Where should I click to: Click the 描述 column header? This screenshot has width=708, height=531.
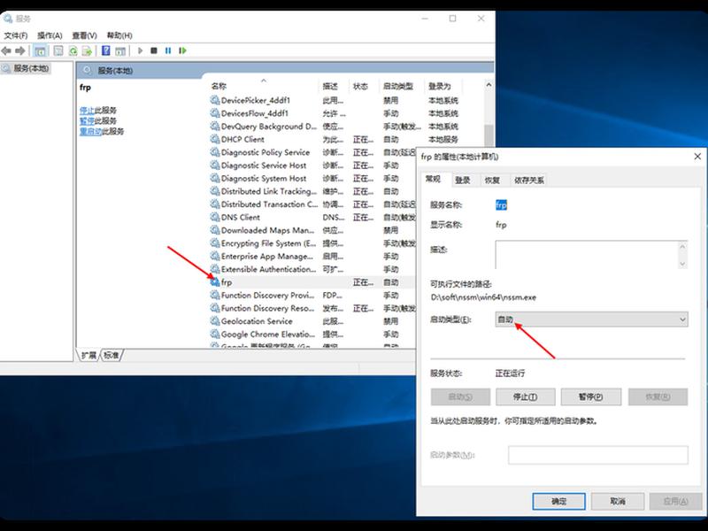coord(335,86)
